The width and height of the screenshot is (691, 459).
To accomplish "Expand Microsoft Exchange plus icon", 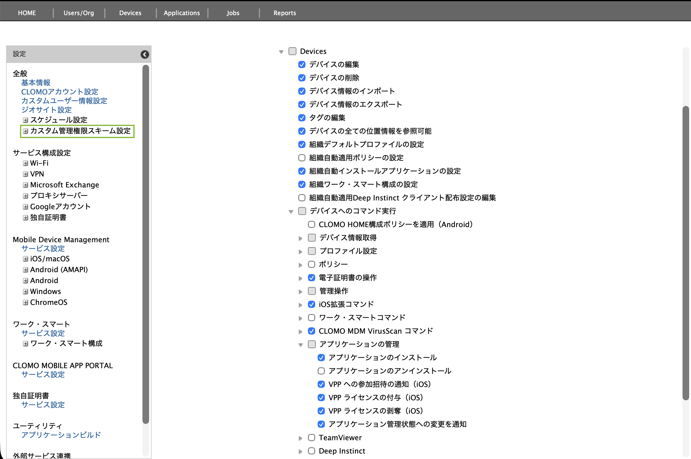I will 25,185.
